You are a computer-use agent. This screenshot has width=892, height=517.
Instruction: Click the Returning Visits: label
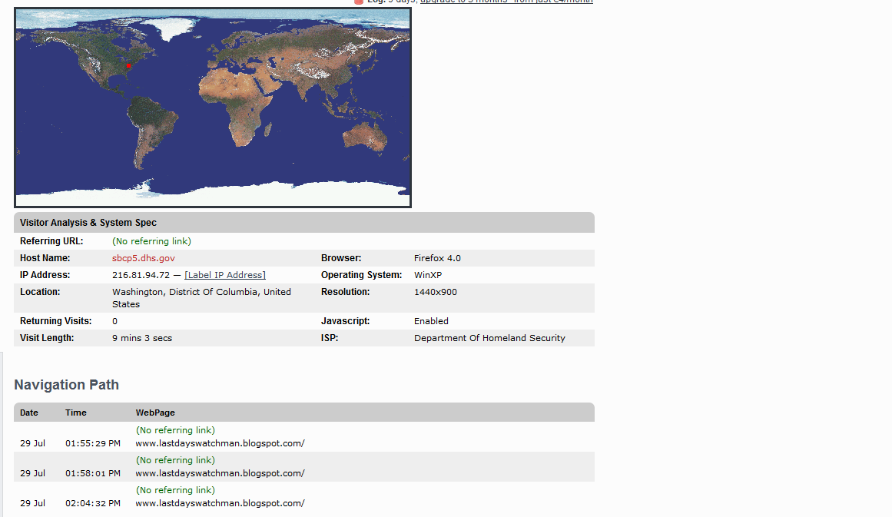pyautogui.click(x=56, y=321)
